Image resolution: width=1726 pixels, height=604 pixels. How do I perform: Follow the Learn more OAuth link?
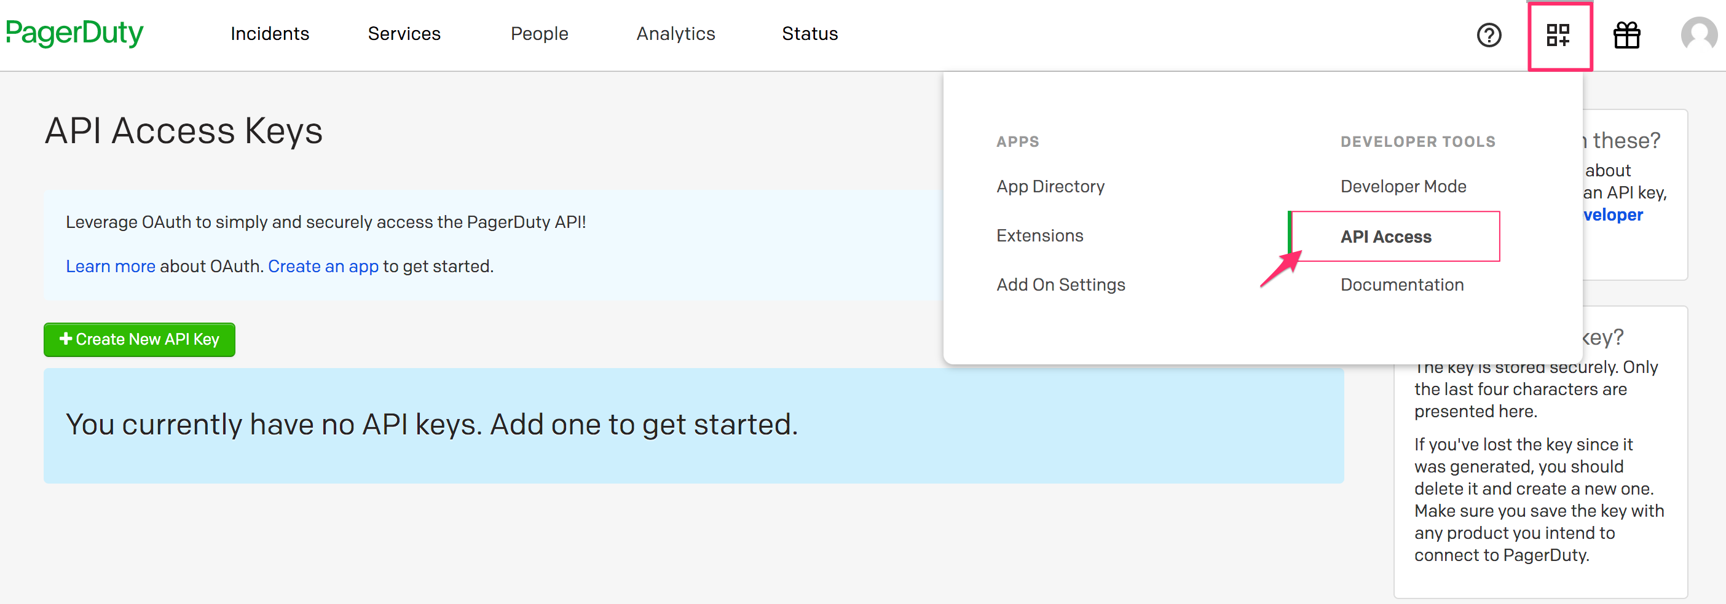(110, 267)
